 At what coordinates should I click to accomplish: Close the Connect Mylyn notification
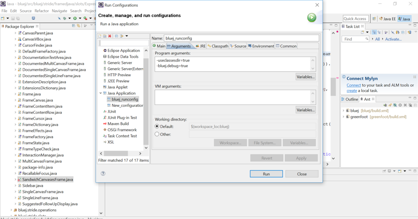click(415, 77)
